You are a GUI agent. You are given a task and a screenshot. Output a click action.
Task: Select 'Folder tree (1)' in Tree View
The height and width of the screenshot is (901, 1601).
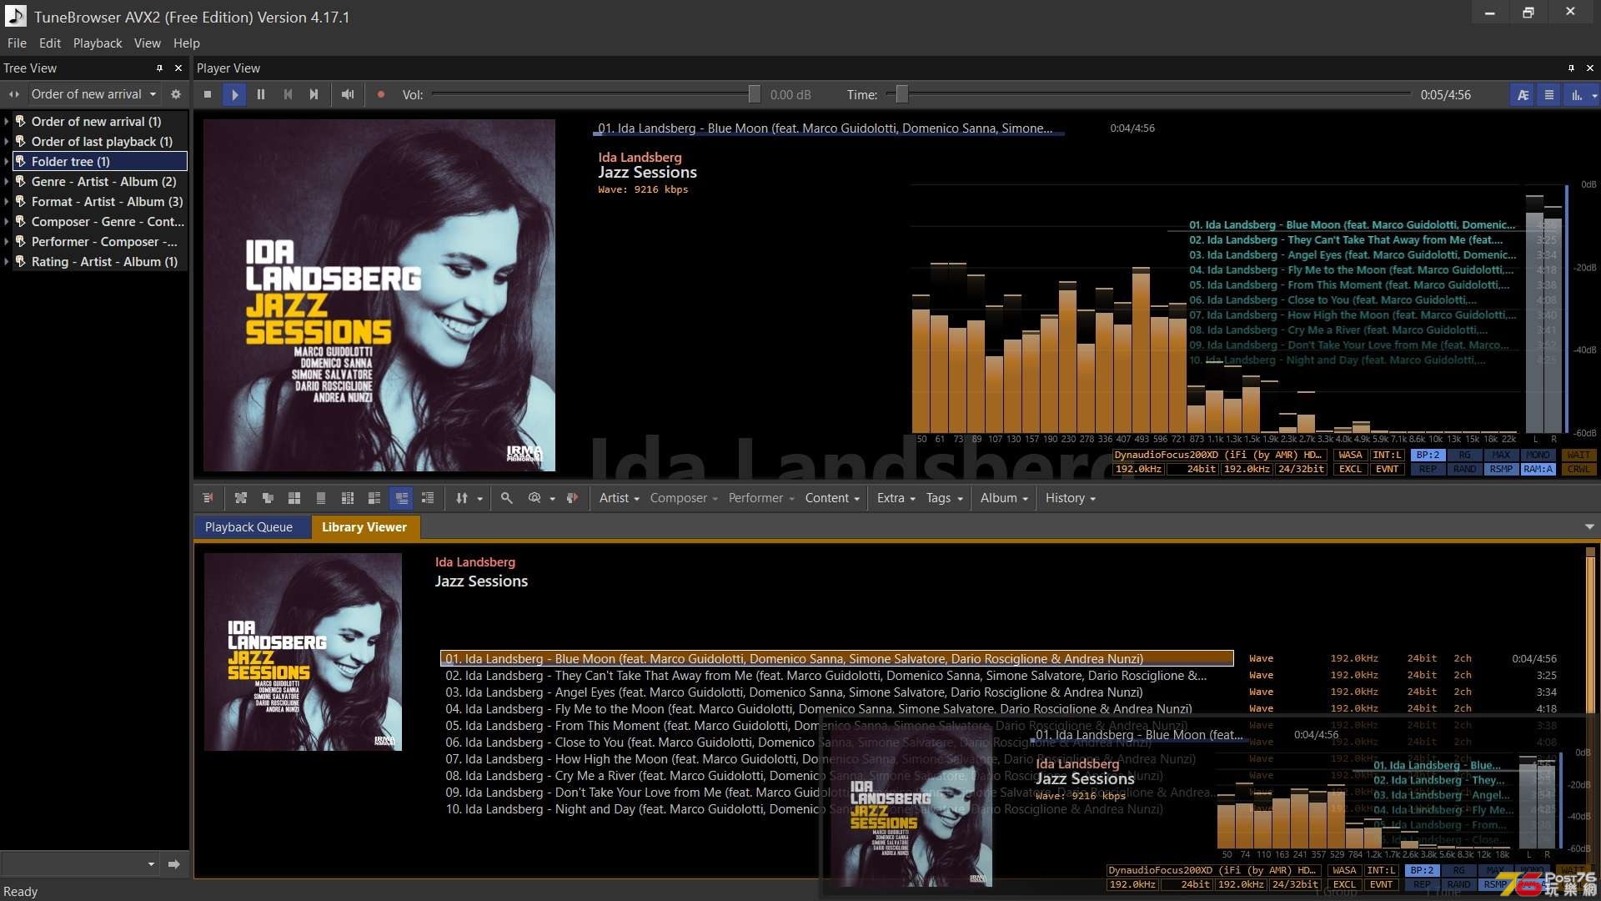tap(99, 162)
